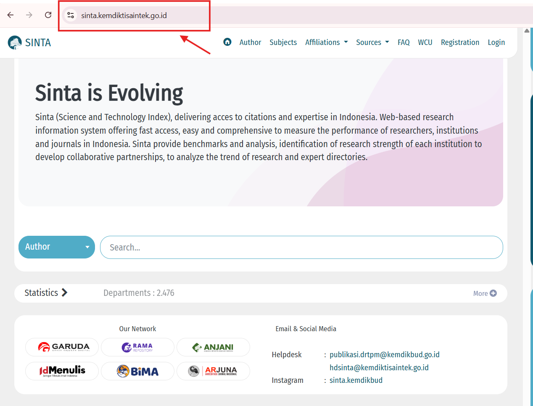The height and width of the screenshot is (406, 533).
Task: Click the Statistics chevron arrow
Action: 64,293
